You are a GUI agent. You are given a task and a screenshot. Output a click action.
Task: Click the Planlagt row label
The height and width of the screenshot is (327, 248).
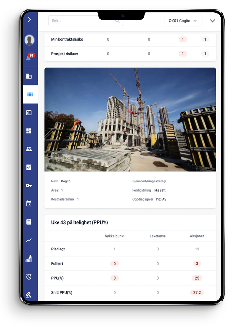click(x=58, y=249)
